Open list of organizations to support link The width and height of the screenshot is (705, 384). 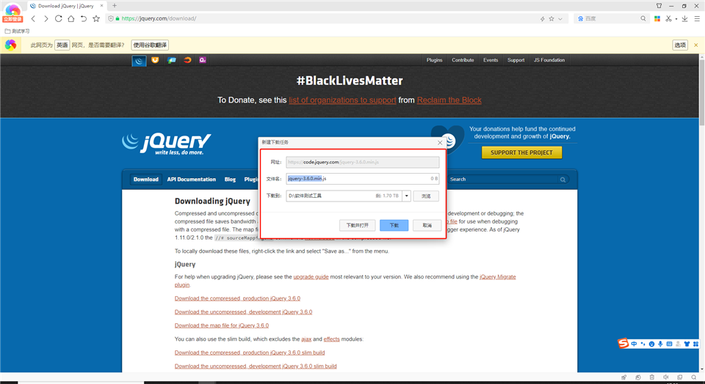coord(343,100)
